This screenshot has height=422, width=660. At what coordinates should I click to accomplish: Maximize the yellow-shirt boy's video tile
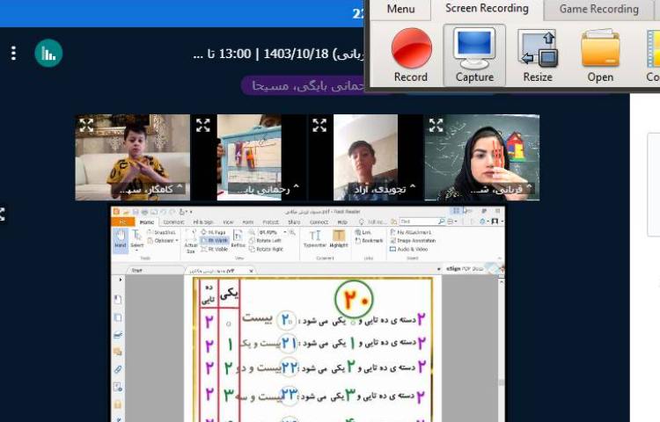[86, 126]
